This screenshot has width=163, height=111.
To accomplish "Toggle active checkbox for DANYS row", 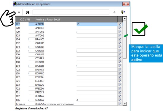I will 120,70.
